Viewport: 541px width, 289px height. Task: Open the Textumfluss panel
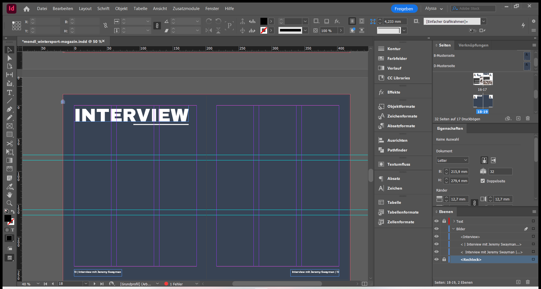point(398,164)
